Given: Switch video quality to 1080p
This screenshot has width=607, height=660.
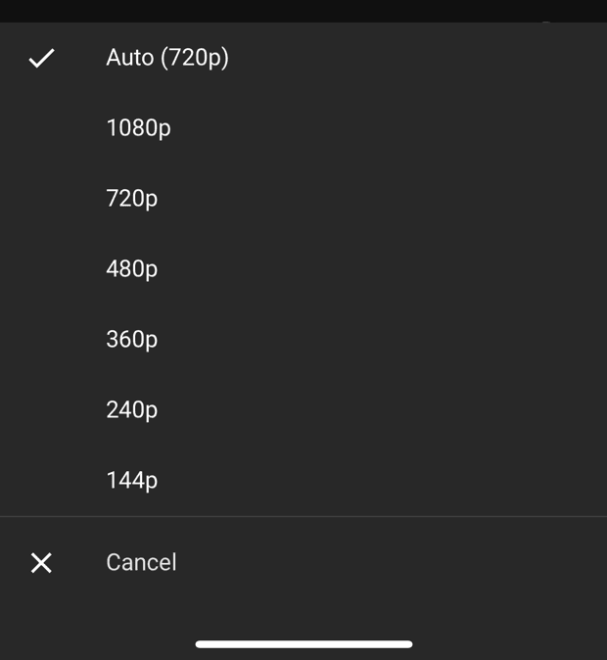Looking at the screenshot, I should pos(138,128).
